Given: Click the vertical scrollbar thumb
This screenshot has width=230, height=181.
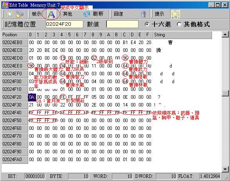Looking at the screenshot, I should [x=225, y=93].
